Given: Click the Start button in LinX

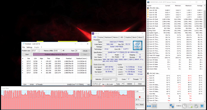Looking at the screenshot, I should (27, 54).
